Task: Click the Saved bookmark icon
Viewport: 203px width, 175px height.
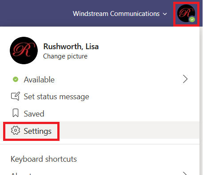Action: pos(16,113)
